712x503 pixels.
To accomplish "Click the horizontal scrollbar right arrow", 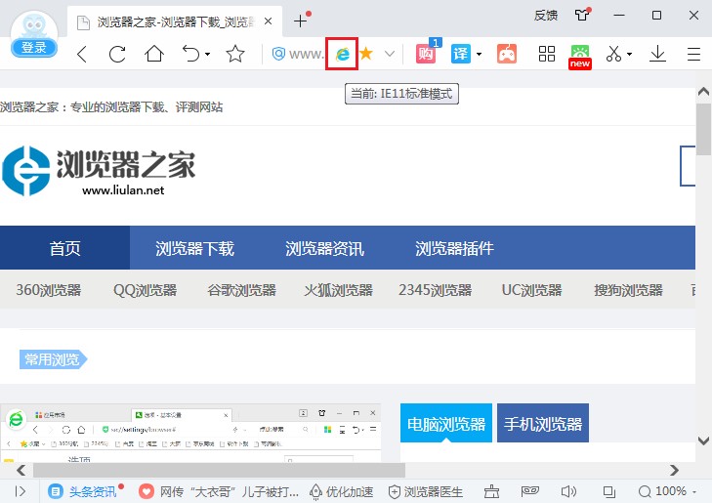I will tap(674, 470).
